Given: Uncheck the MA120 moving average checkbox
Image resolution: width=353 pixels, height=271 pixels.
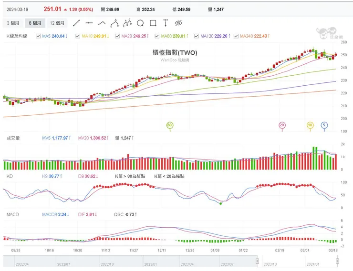Looking at the screenshot, I should click(197, 36).
